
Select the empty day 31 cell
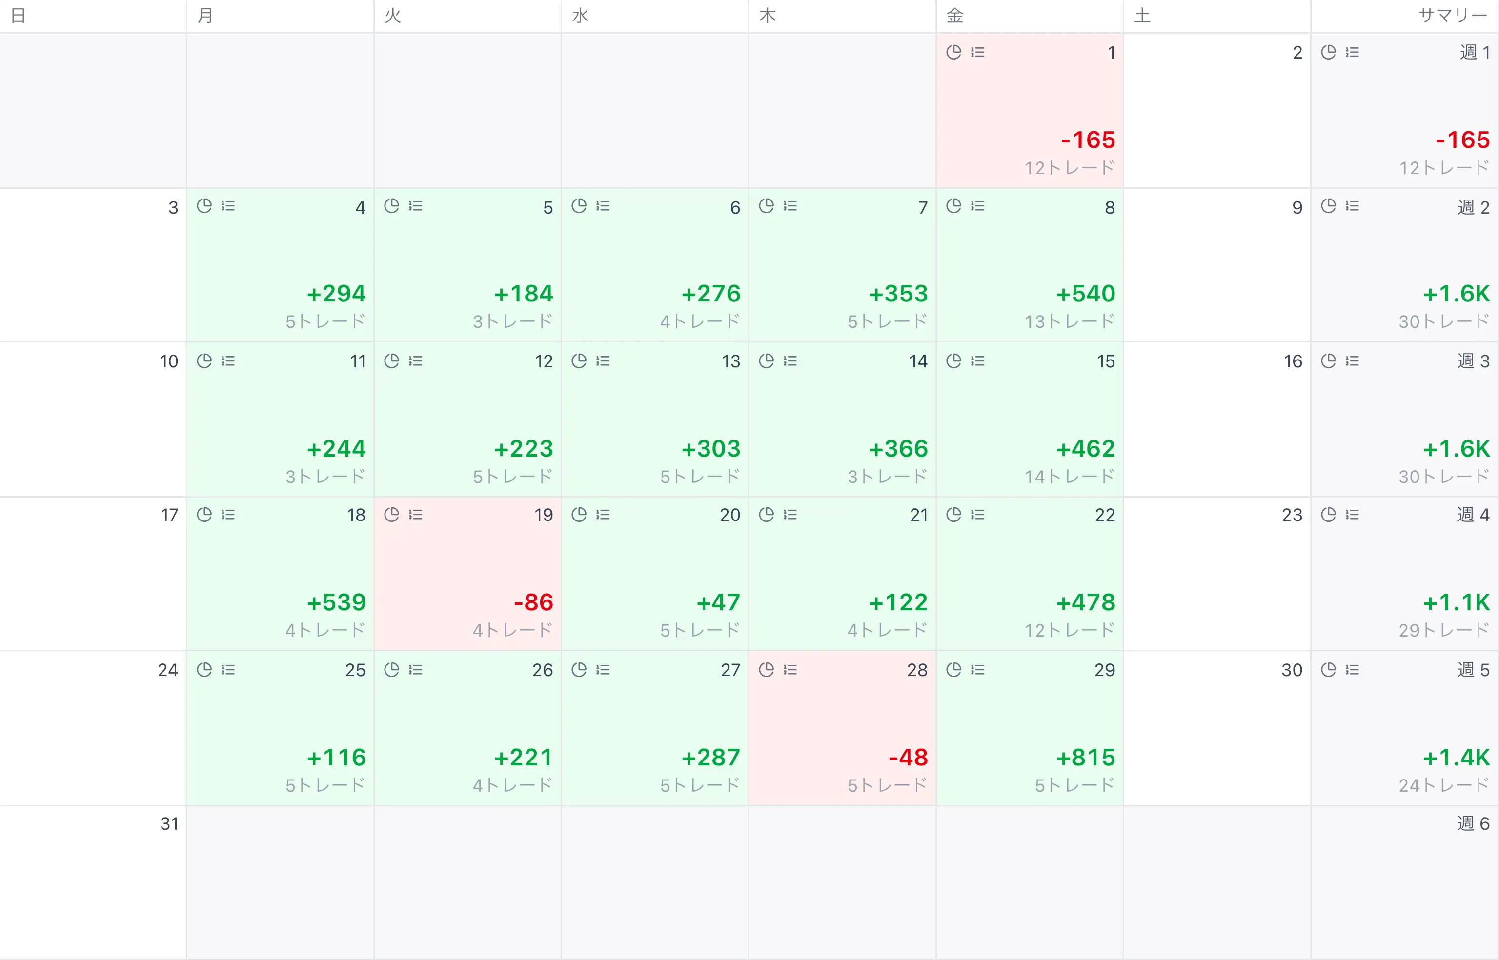pyautogui.click(x=93, y=882)
